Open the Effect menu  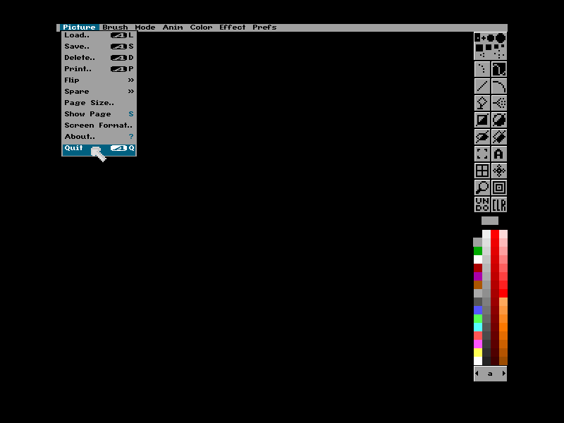[x=233, y=27]
